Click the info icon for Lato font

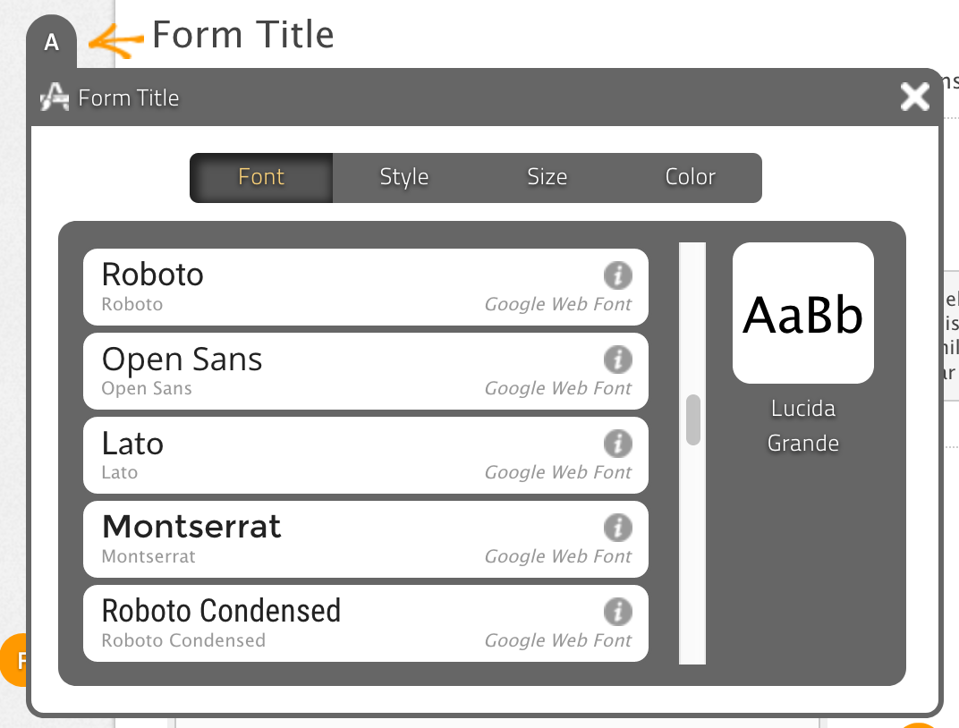click(617, 443)
